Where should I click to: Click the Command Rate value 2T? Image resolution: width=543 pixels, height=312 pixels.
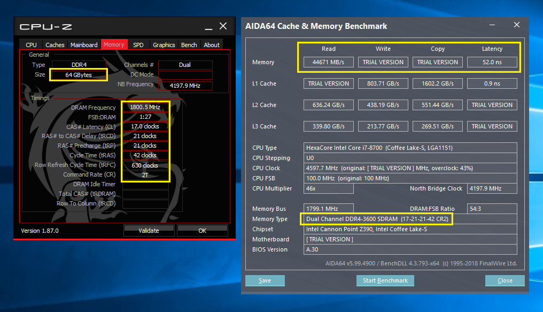click(x=145, y=175)
